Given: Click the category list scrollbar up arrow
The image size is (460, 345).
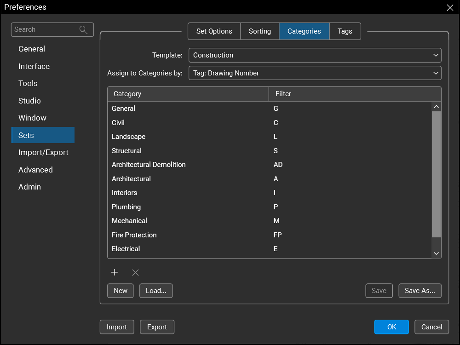Looking at the screenshot, I should click(x=436, y=107).
